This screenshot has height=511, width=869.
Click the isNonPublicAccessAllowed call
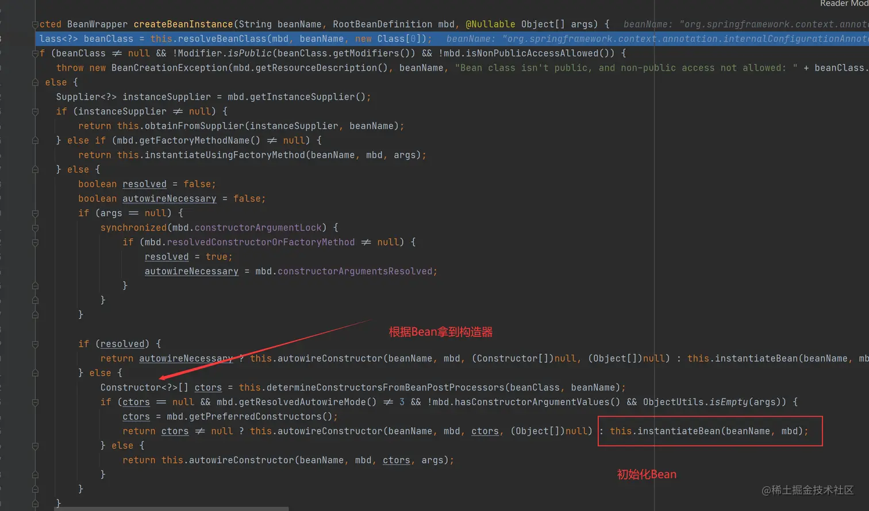(x=531, y=53)
